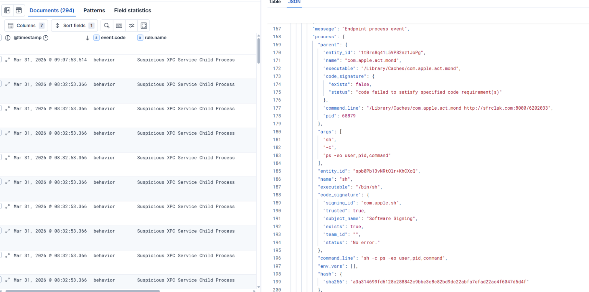589x292 pixels.
Task: Click the rule name in the 09:07:53.514 row
Action: [x=186, y=60]
